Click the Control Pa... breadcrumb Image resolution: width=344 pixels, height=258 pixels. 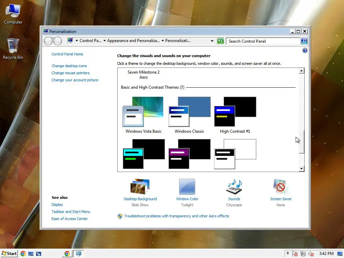pos(90,41)
